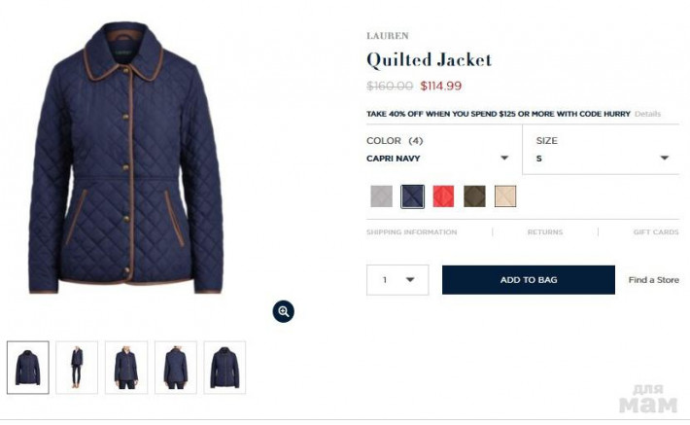View fourth thumbnail showing jacket back
This screenshot has width=690, height=425.
pyautogui.click(x=176, y=368)
